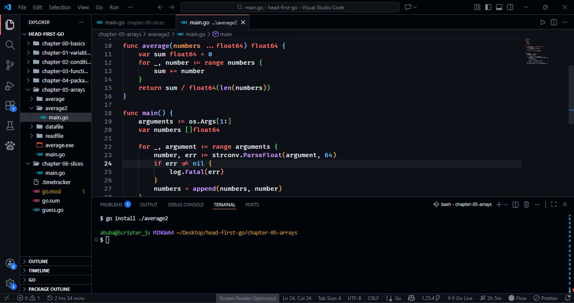Open the Manage gear menu

tap(10, 283)
